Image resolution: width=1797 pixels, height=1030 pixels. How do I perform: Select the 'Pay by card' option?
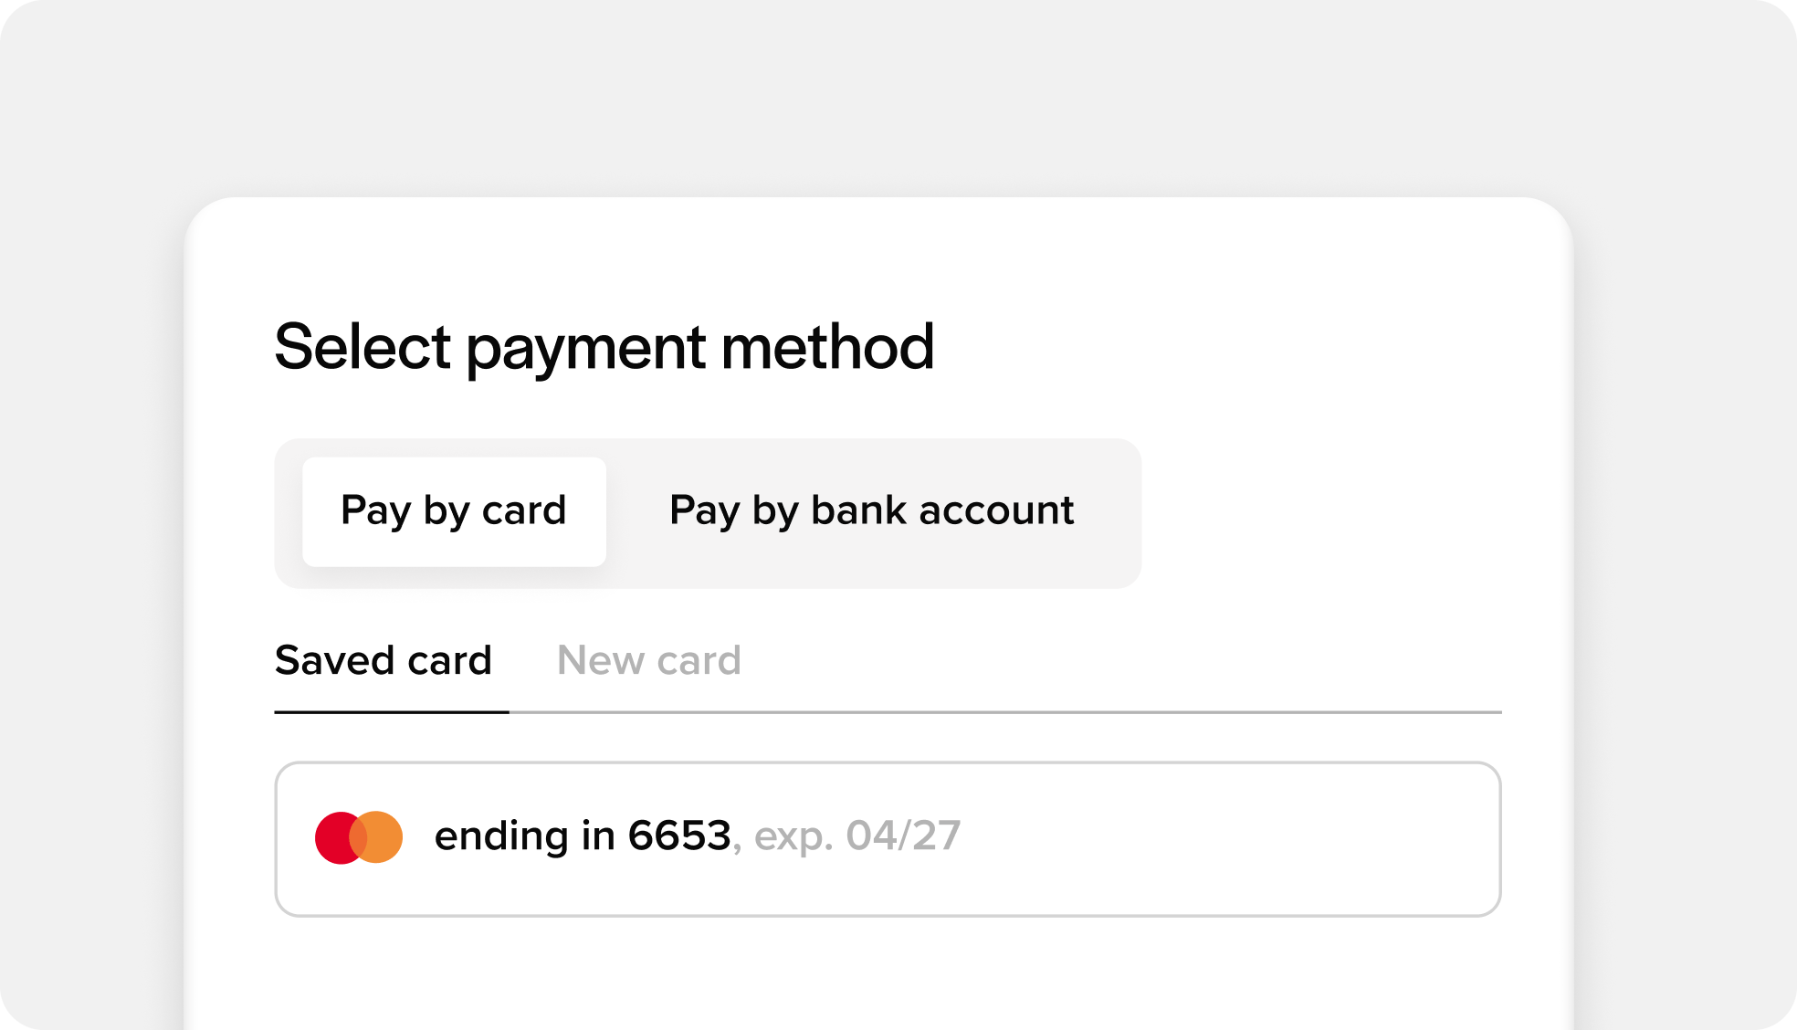pos(454,511)
